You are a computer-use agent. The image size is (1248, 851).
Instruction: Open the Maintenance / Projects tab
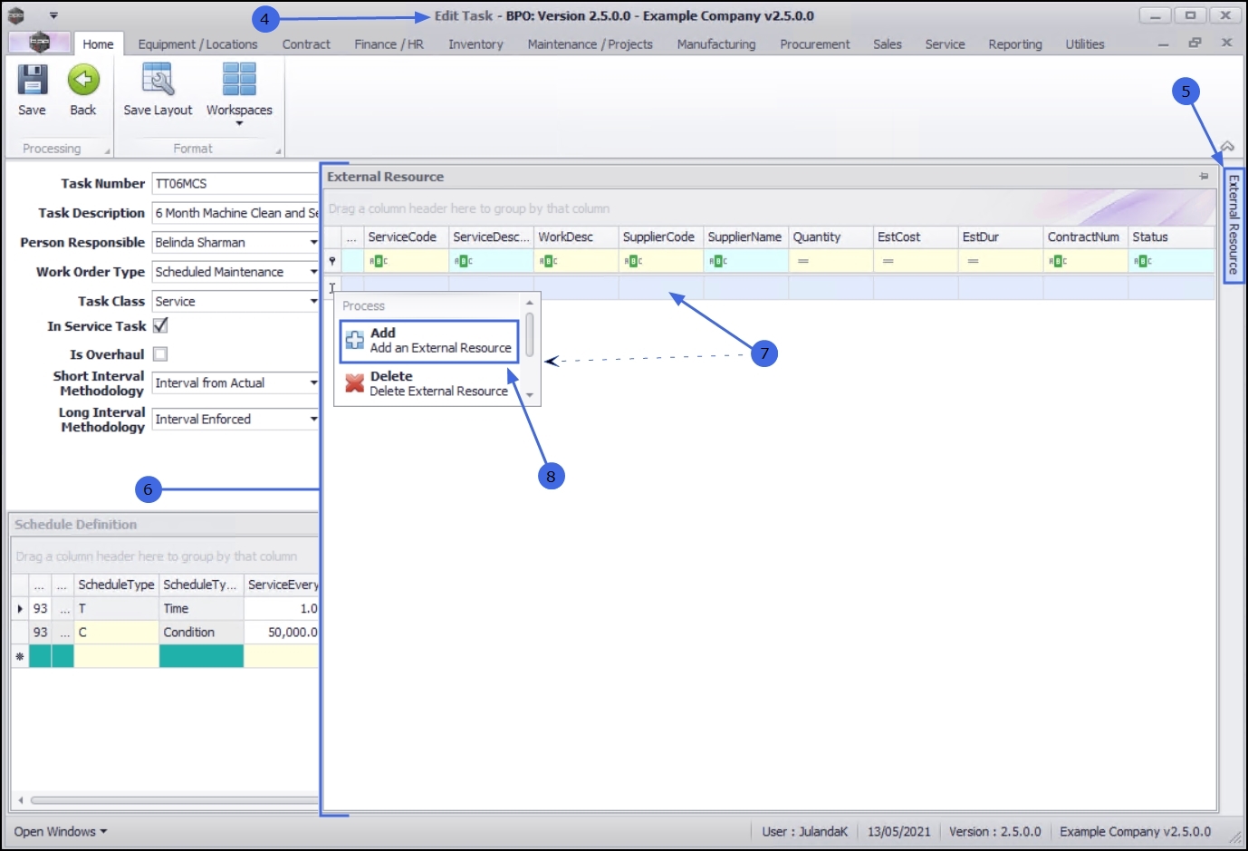(590, 44)
